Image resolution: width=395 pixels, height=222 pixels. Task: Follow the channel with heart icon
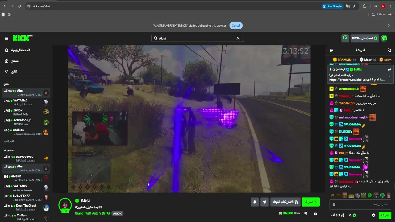(264, 202)
